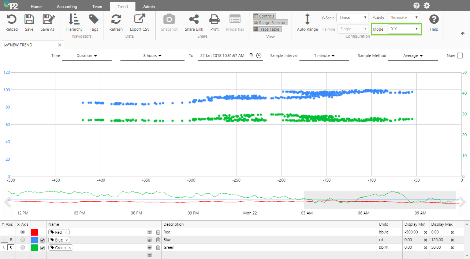
Task: Open the calendar date picker
Action: 251,56
